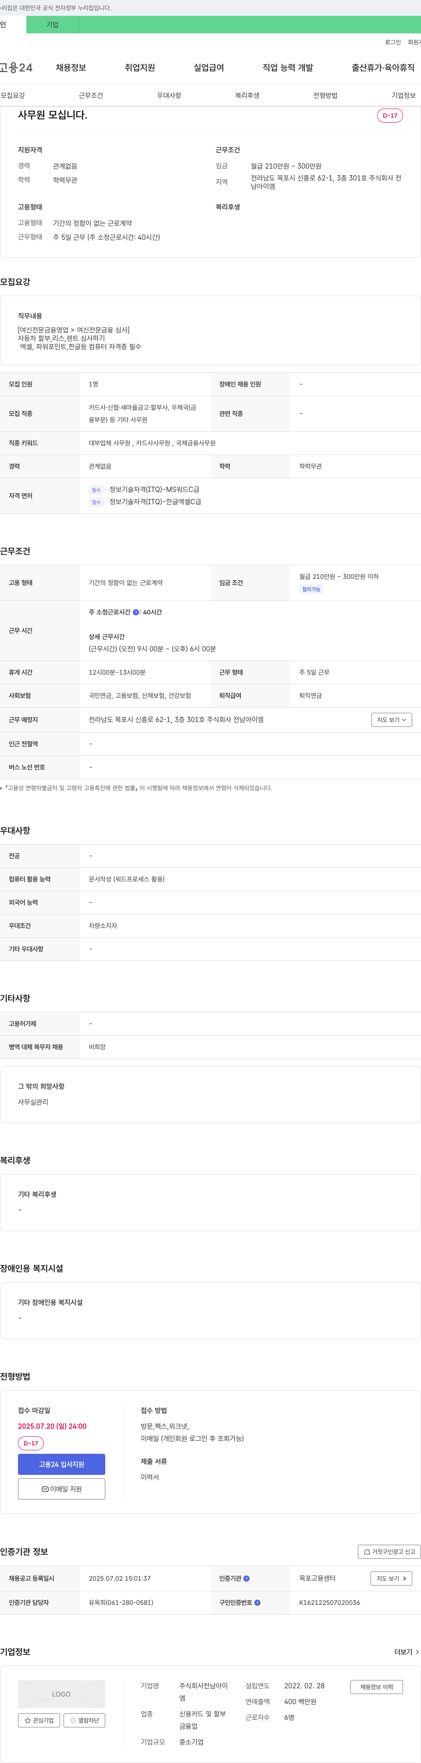This screenshot has height=1763, width=421.
Task: Expand the 더보기 link in 기업정보
Action: coord(407,1651)
